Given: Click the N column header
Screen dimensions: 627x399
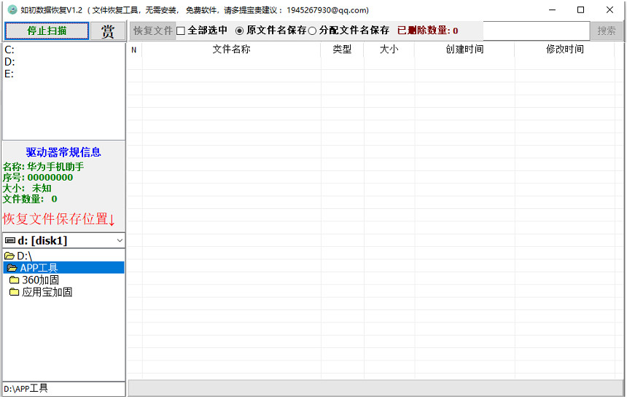Looking at the screenshot, I should pyautogui.click(x=134, y=50).
